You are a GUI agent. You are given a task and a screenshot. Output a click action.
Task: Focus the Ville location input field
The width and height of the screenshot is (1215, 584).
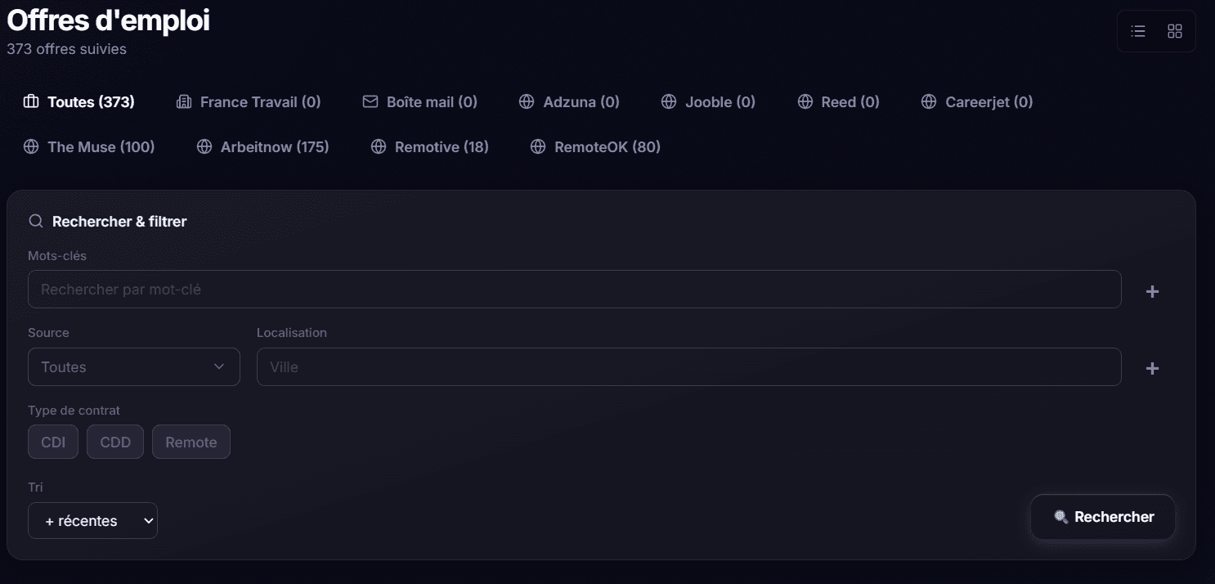688,366
